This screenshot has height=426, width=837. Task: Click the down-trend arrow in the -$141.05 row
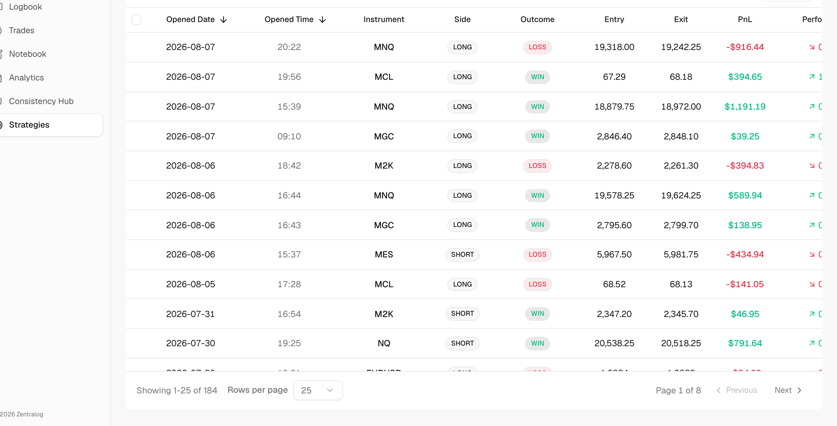click(x=812, y=284)
